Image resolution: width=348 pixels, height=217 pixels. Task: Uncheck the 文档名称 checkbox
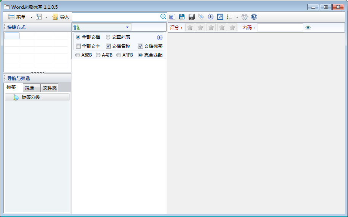(118, 46)
